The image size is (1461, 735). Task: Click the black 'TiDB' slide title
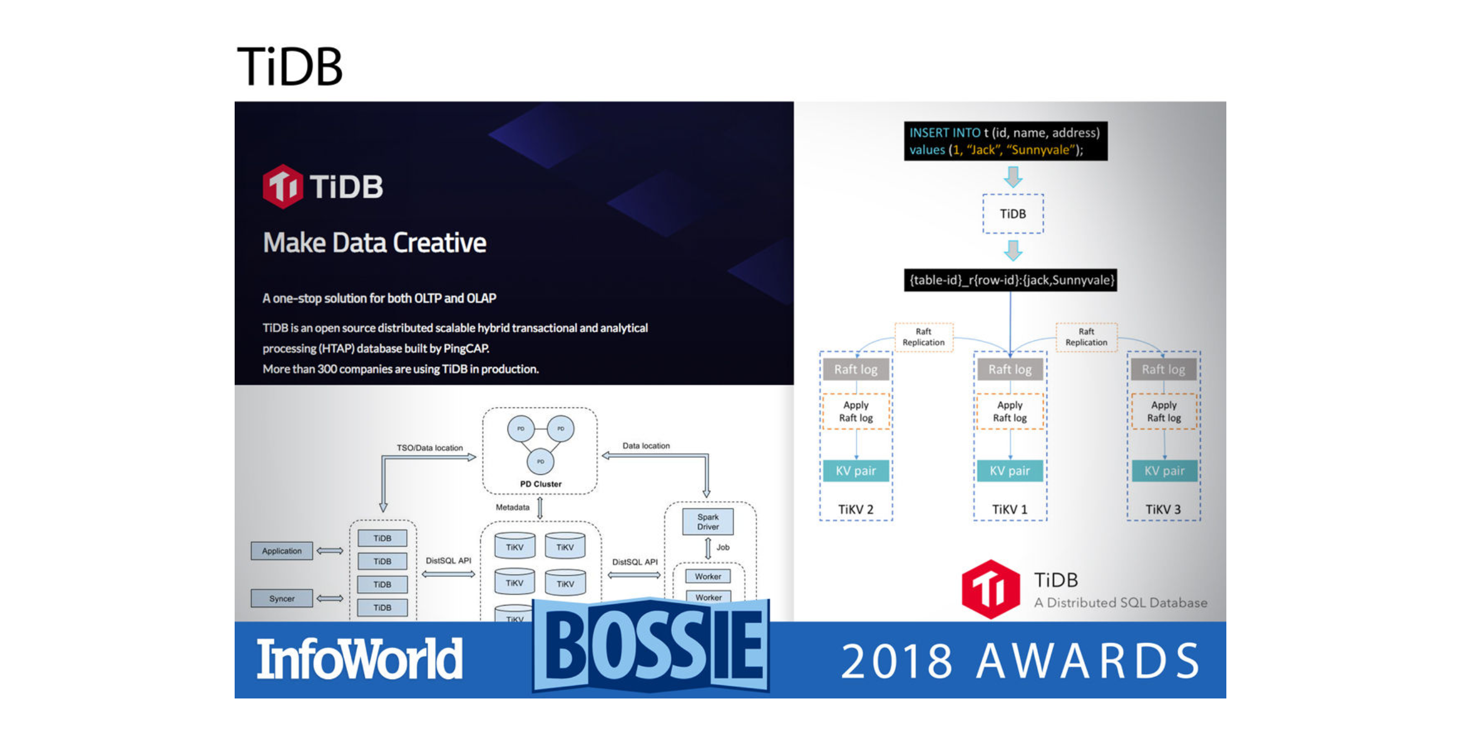tap(290, 66)
